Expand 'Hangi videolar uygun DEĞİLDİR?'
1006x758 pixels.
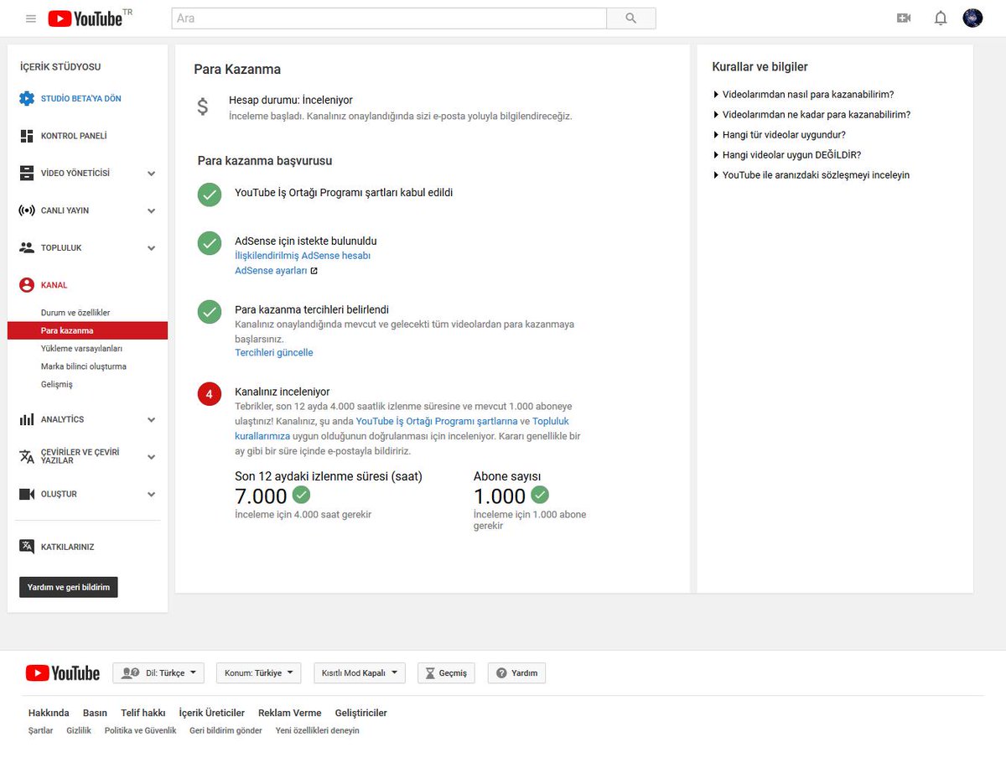pyautogui.click(x=787, y=155)
